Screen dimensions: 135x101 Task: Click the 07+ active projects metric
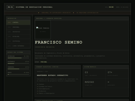click(x=110, y=72)
